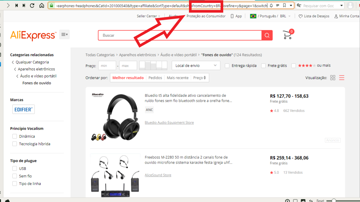Enable Entrega rápida checkbox
360x202 pixels.
pyautogui.click(x=227, y=66)
